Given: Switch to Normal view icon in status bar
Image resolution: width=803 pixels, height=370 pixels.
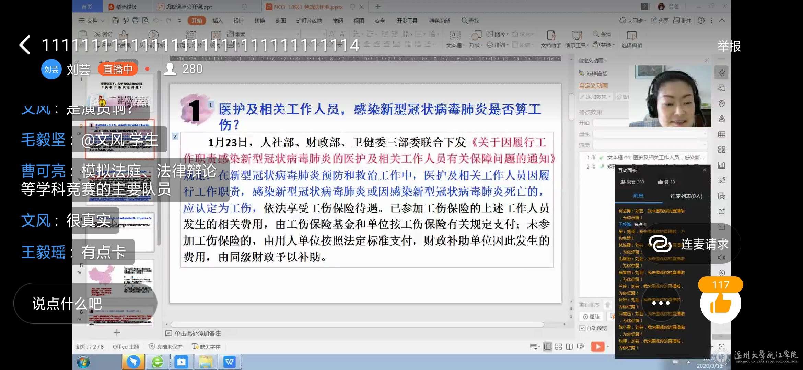Looking at the screenshot, I should click(548, 347).
